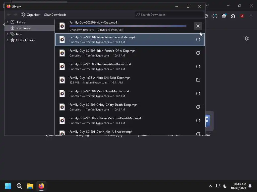The height and width of the screenshot is (192, 257).
Task: Show hidden system tray icons
Action: pyautogui.click(x=210, y=186)
